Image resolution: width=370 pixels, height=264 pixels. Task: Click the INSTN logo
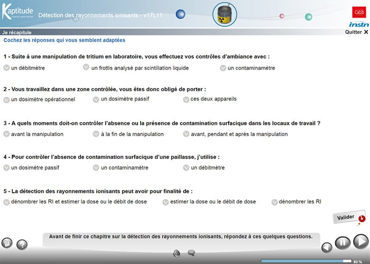tap(359, 24)
